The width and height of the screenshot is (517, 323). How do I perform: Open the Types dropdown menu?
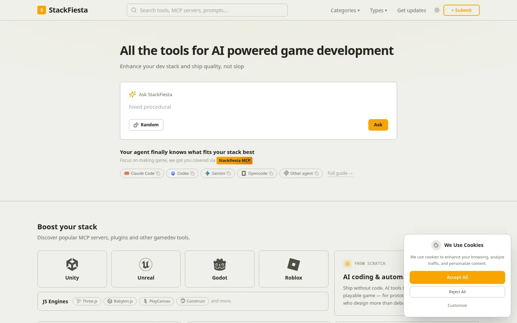pos(378,10)
